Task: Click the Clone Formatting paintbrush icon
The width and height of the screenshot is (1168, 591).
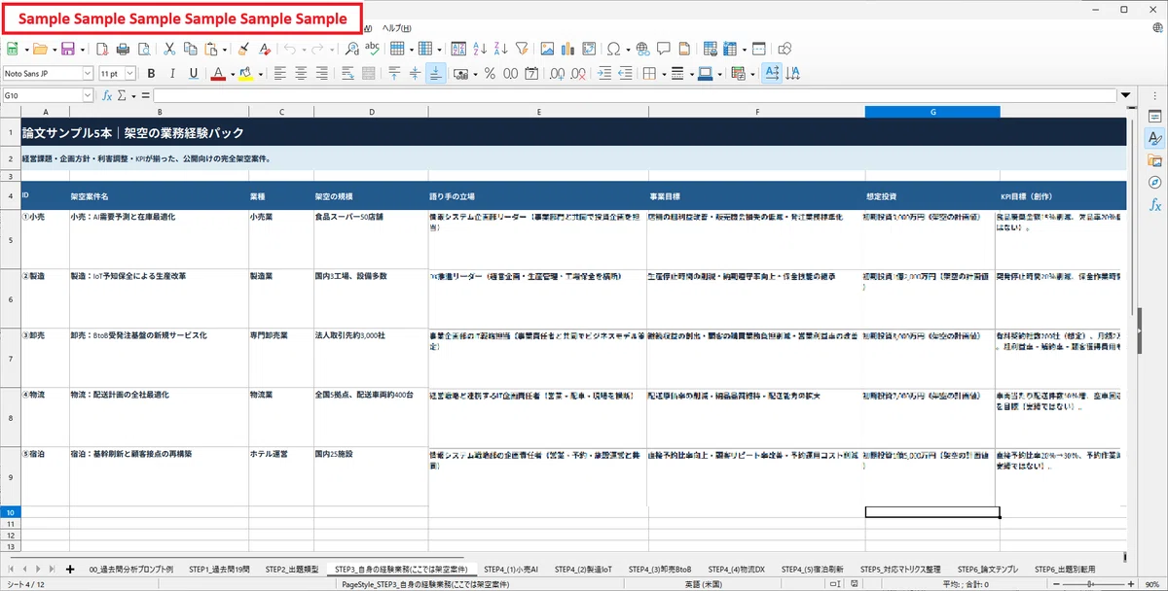Action: tap(243, 49)
